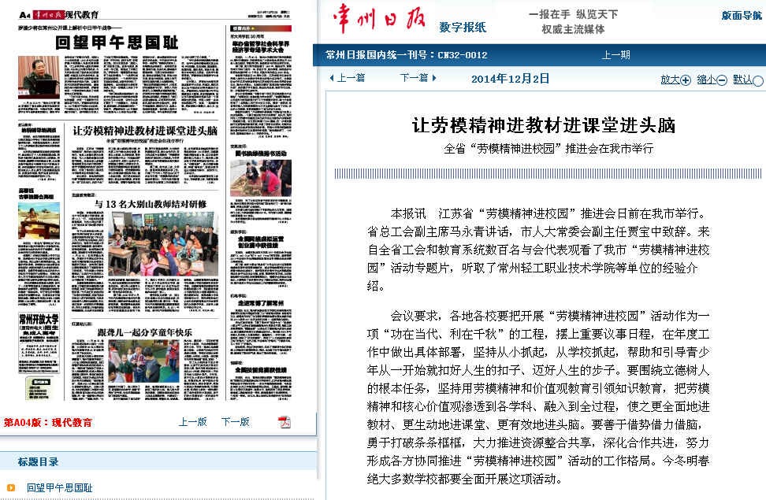This screenshot has height=500, width=766.
Task: Open 回望甲午思国耻 in title list
Action: pos(60,487)
